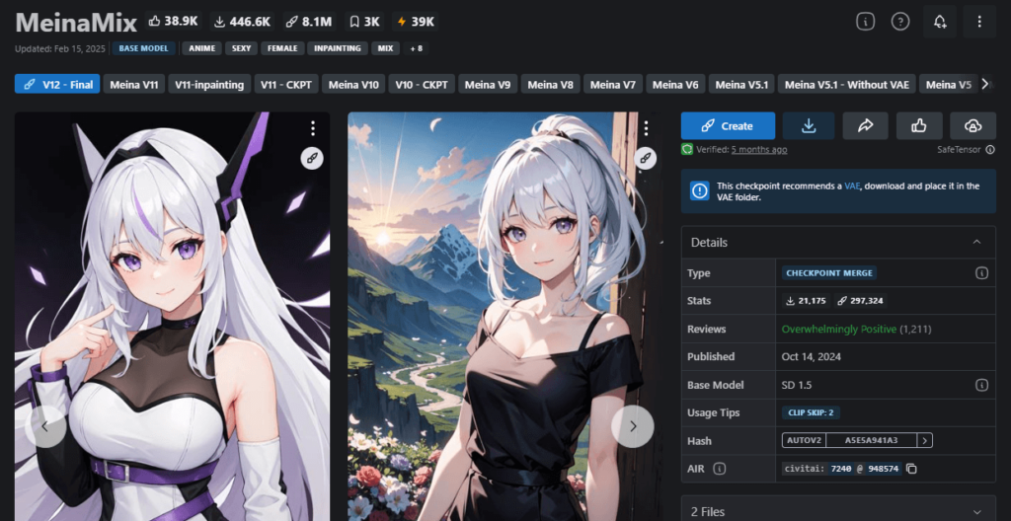This screenshot has height=521, width=1011.
Task: Click the download arrow button
Action: tap(809, 125)
